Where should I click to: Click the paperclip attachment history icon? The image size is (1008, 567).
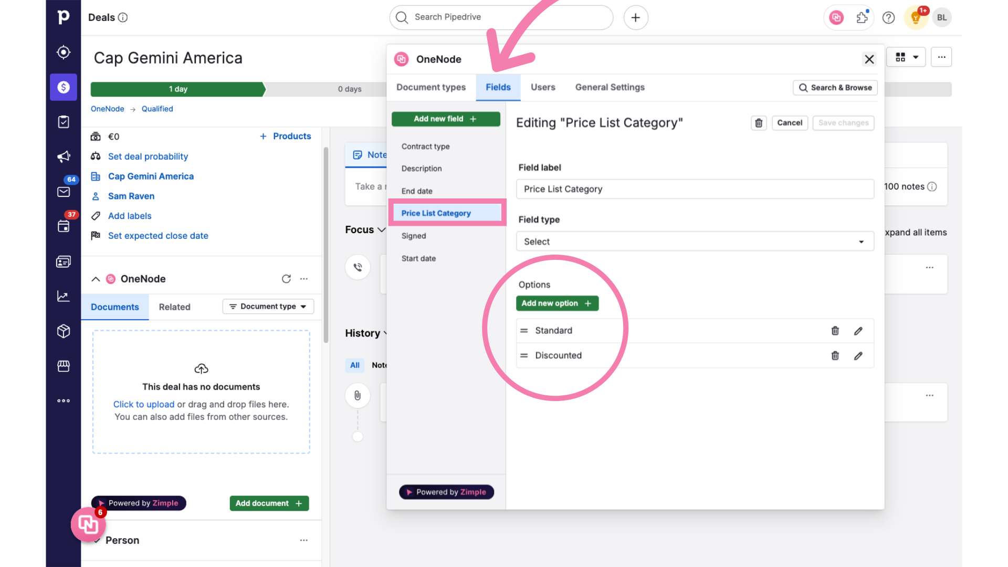pos(358,395)
